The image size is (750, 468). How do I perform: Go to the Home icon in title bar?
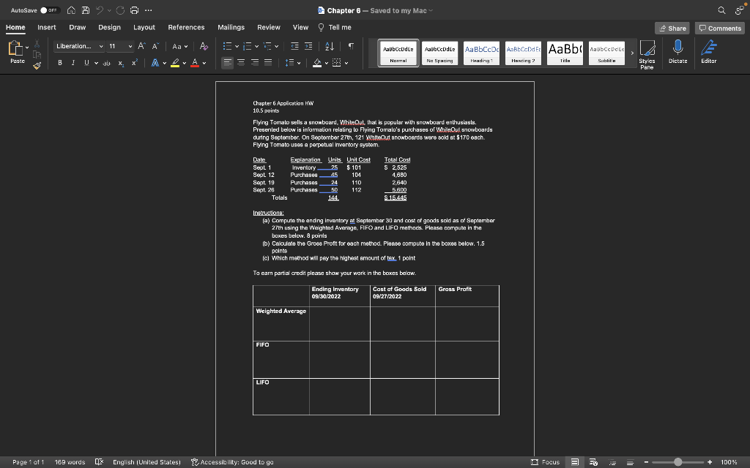[x=71, y=10]
